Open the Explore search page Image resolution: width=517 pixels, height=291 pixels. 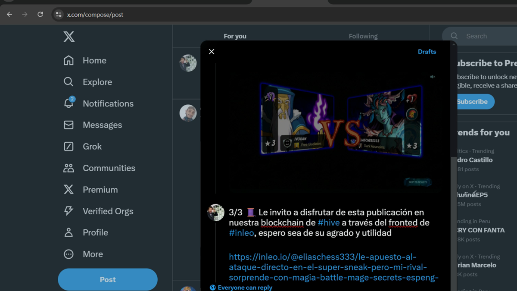click(87, 82)
